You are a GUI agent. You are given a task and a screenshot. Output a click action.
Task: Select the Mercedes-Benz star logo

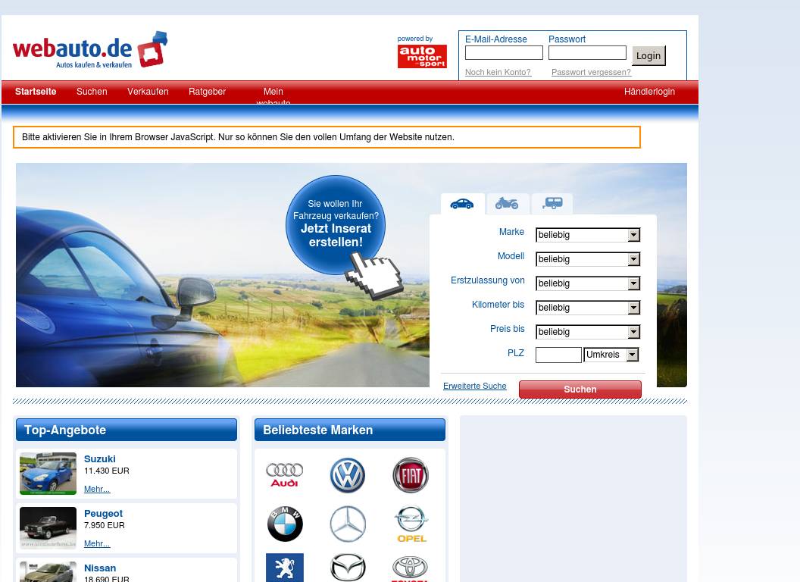click(348, 524)
